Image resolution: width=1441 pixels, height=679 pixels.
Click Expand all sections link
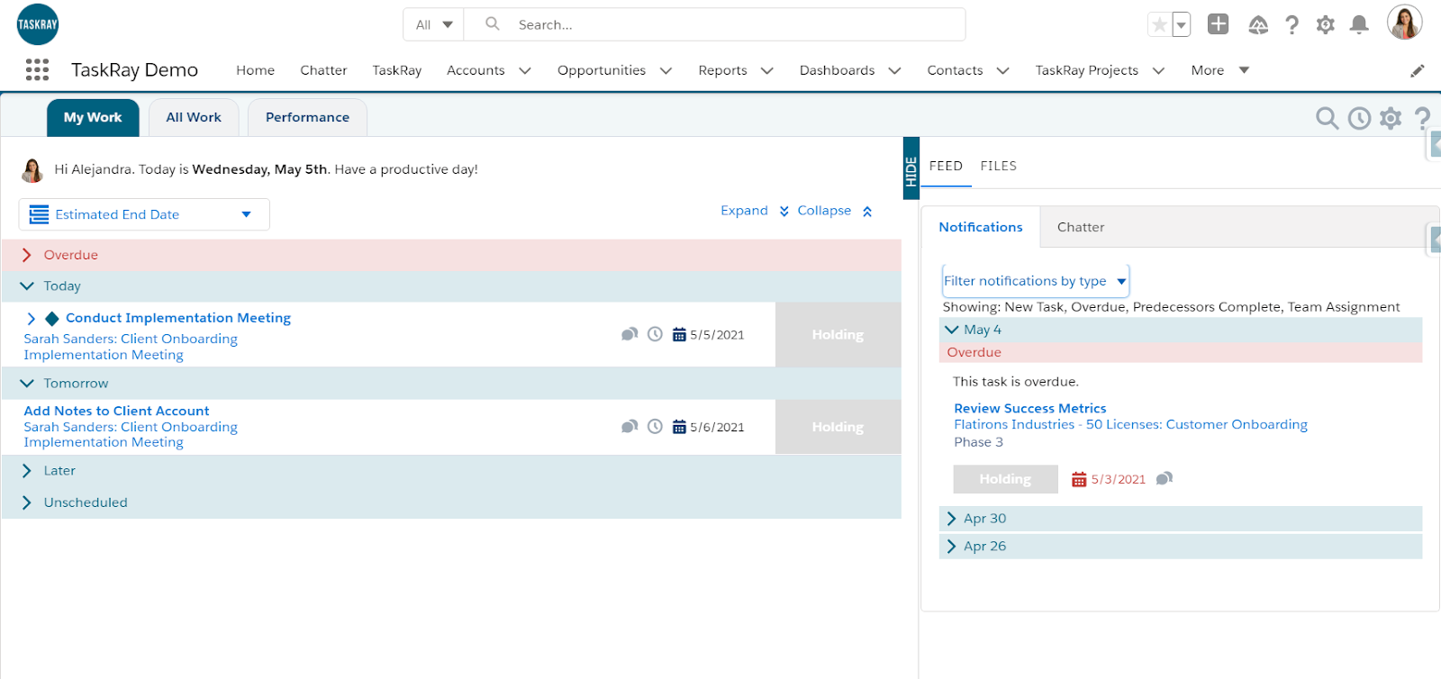(x=755, y=211)
